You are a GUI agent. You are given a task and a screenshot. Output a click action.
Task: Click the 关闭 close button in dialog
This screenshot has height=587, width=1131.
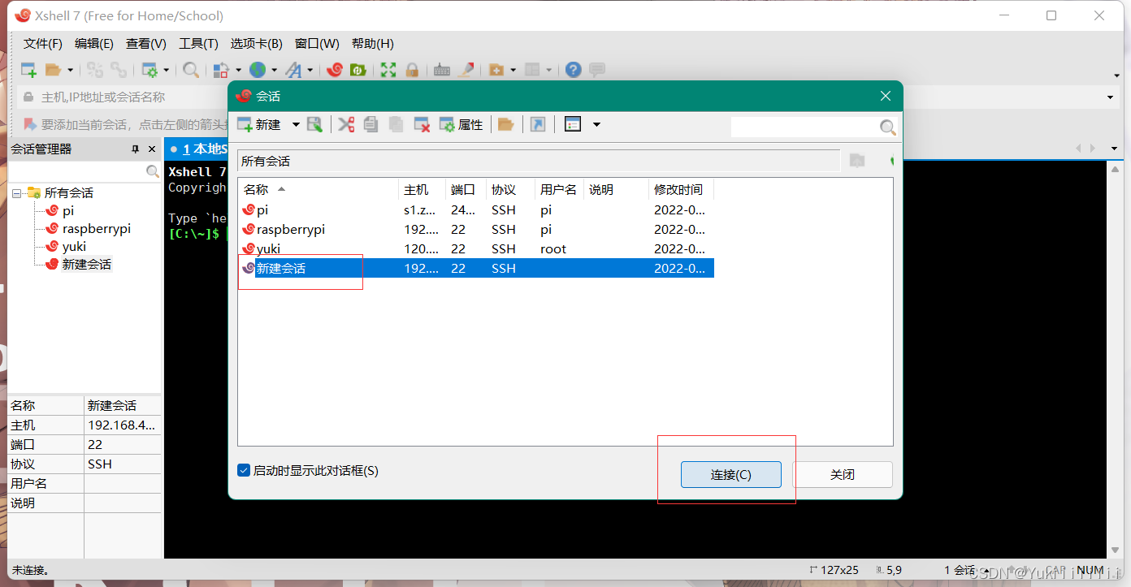[x=843, y=475]
